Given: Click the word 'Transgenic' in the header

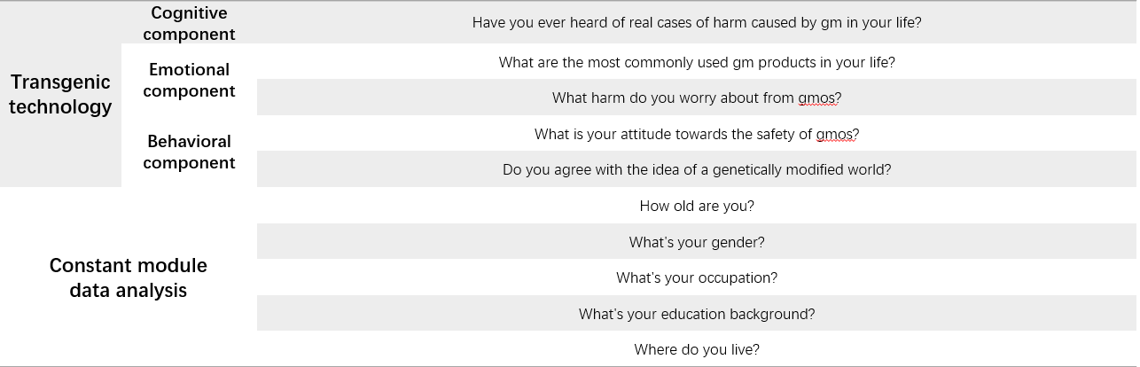Looking at the screenshot, I should 60,82.
